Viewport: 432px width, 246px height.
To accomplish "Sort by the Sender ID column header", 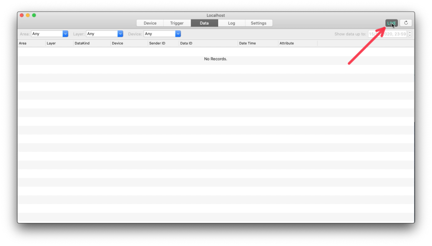I will tap(163, 43).
